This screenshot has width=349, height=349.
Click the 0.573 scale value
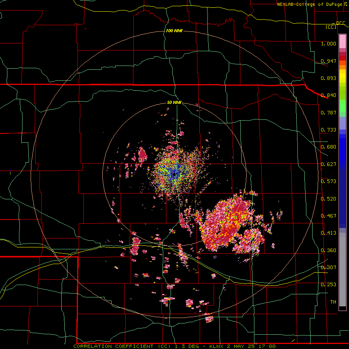coord(328,181)
